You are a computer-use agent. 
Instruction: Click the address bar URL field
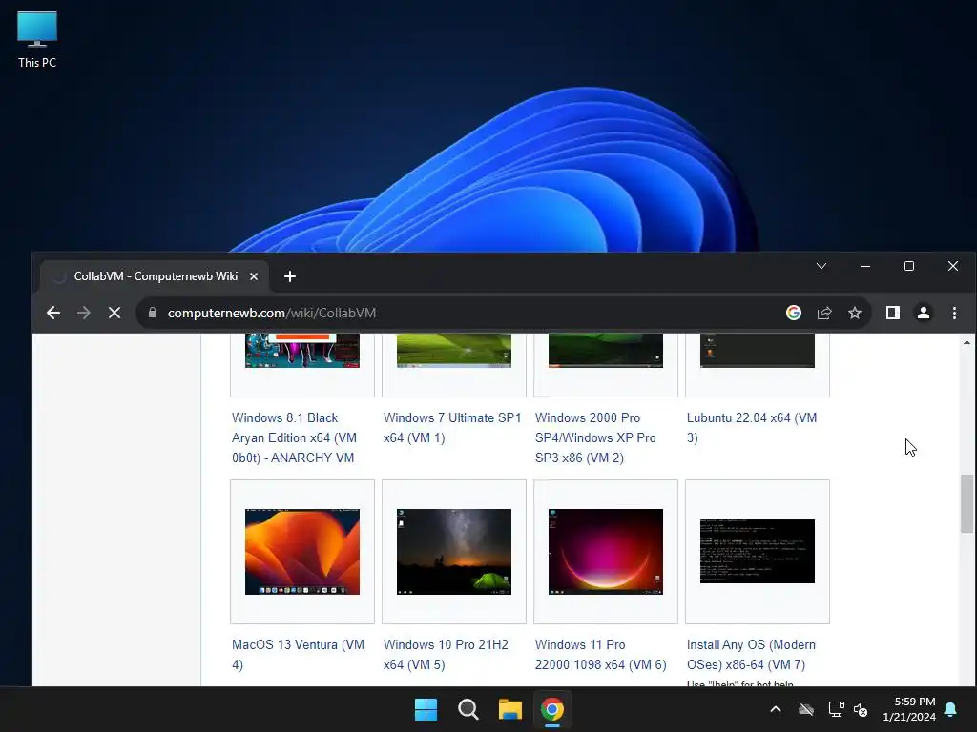click(461, 313)
